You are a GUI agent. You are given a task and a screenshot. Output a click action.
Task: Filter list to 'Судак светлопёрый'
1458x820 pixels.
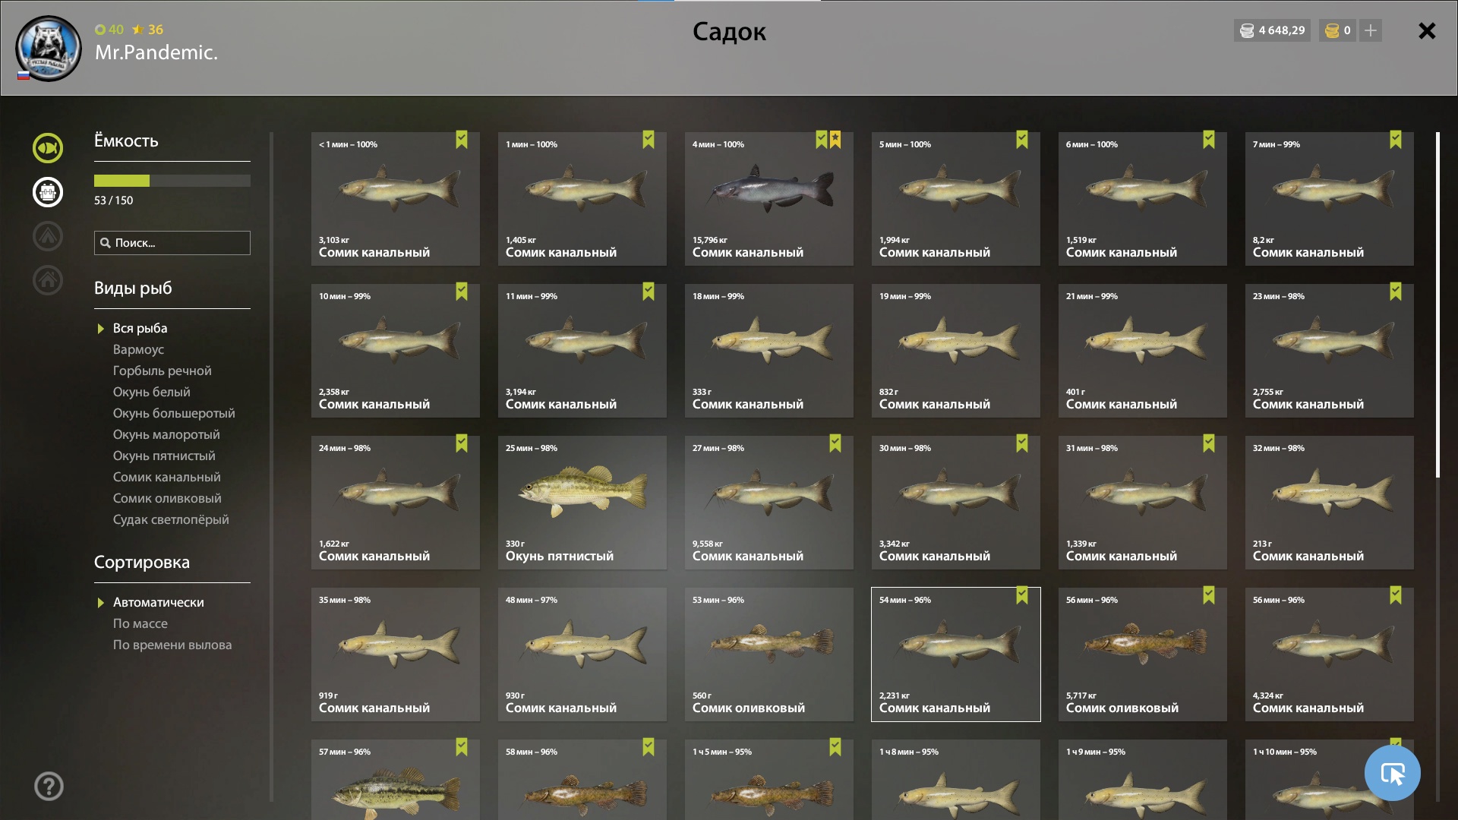(171, 519)
